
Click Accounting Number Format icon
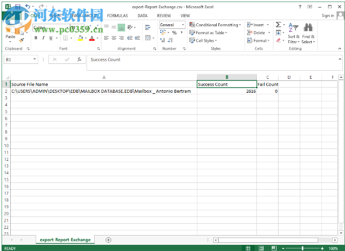(x=163, y=32)
